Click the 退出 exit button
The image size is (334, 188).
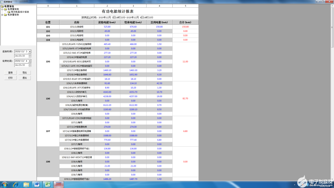pos(24,78)
